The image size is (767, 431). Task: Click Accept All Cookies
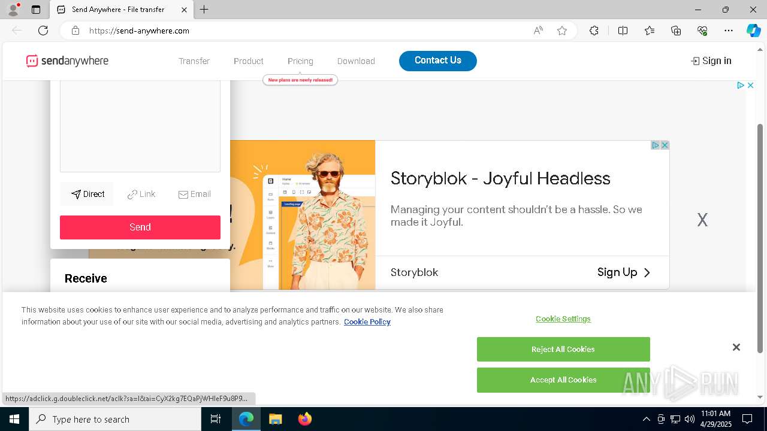[x=563, y=380]
